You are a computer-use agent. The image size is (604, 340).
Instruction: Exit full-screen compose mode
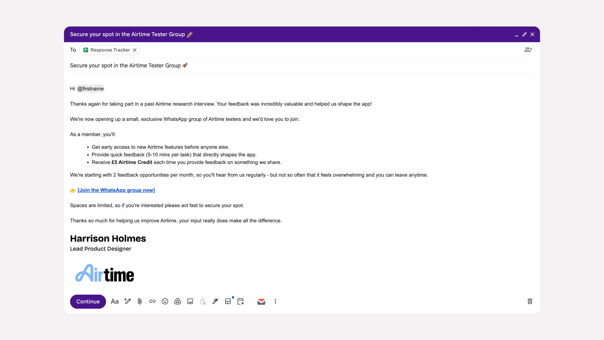coord(524,35)
